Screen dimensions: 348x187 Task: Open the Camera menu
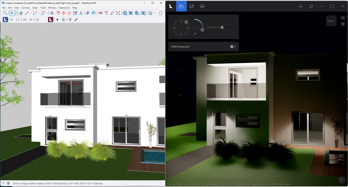tap(26, 7)
